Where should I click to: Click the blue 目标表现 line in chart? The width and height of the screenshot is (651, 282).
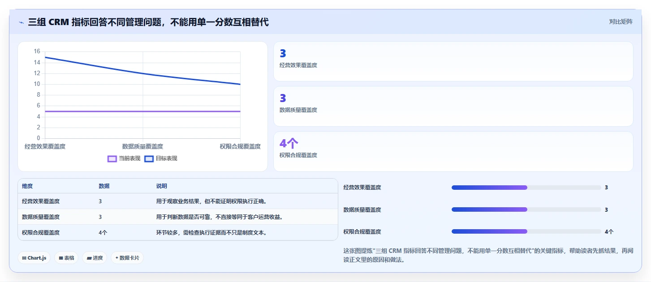click(142, 73)
